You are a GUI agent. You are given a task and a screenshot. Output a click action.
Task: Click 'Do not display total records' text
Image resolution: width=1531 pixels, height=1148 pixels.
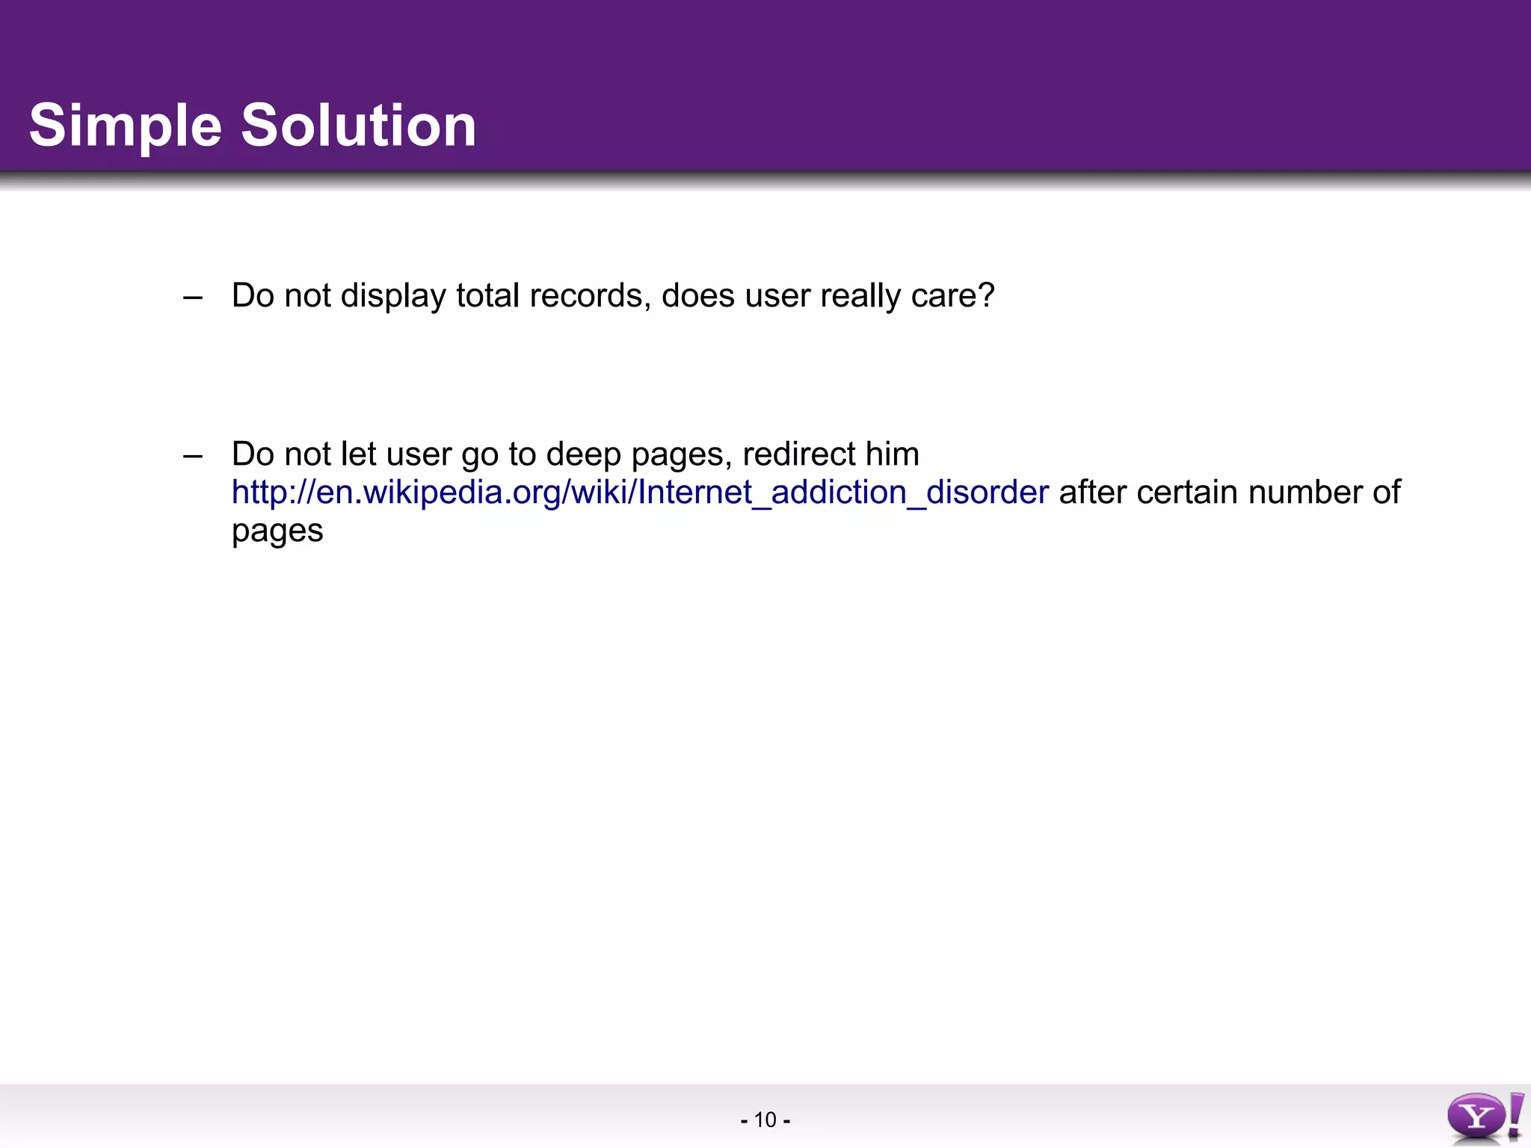pos(437,296)
